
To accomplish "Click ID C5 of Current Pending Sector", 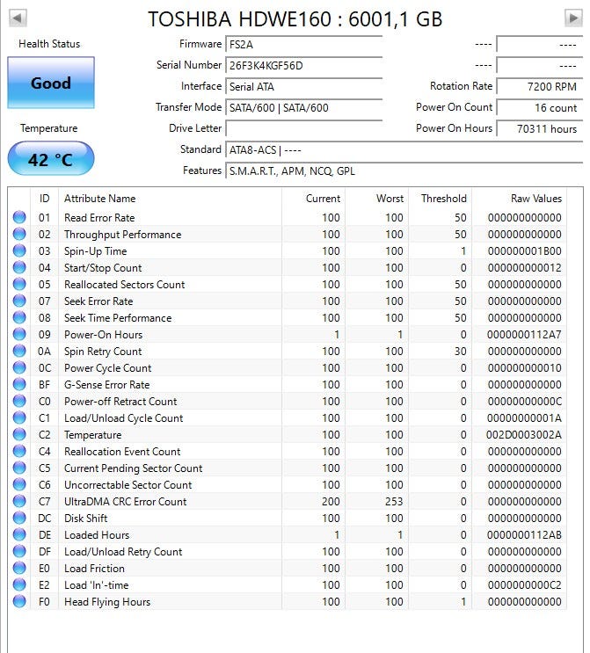I will (x=44, y=468).
